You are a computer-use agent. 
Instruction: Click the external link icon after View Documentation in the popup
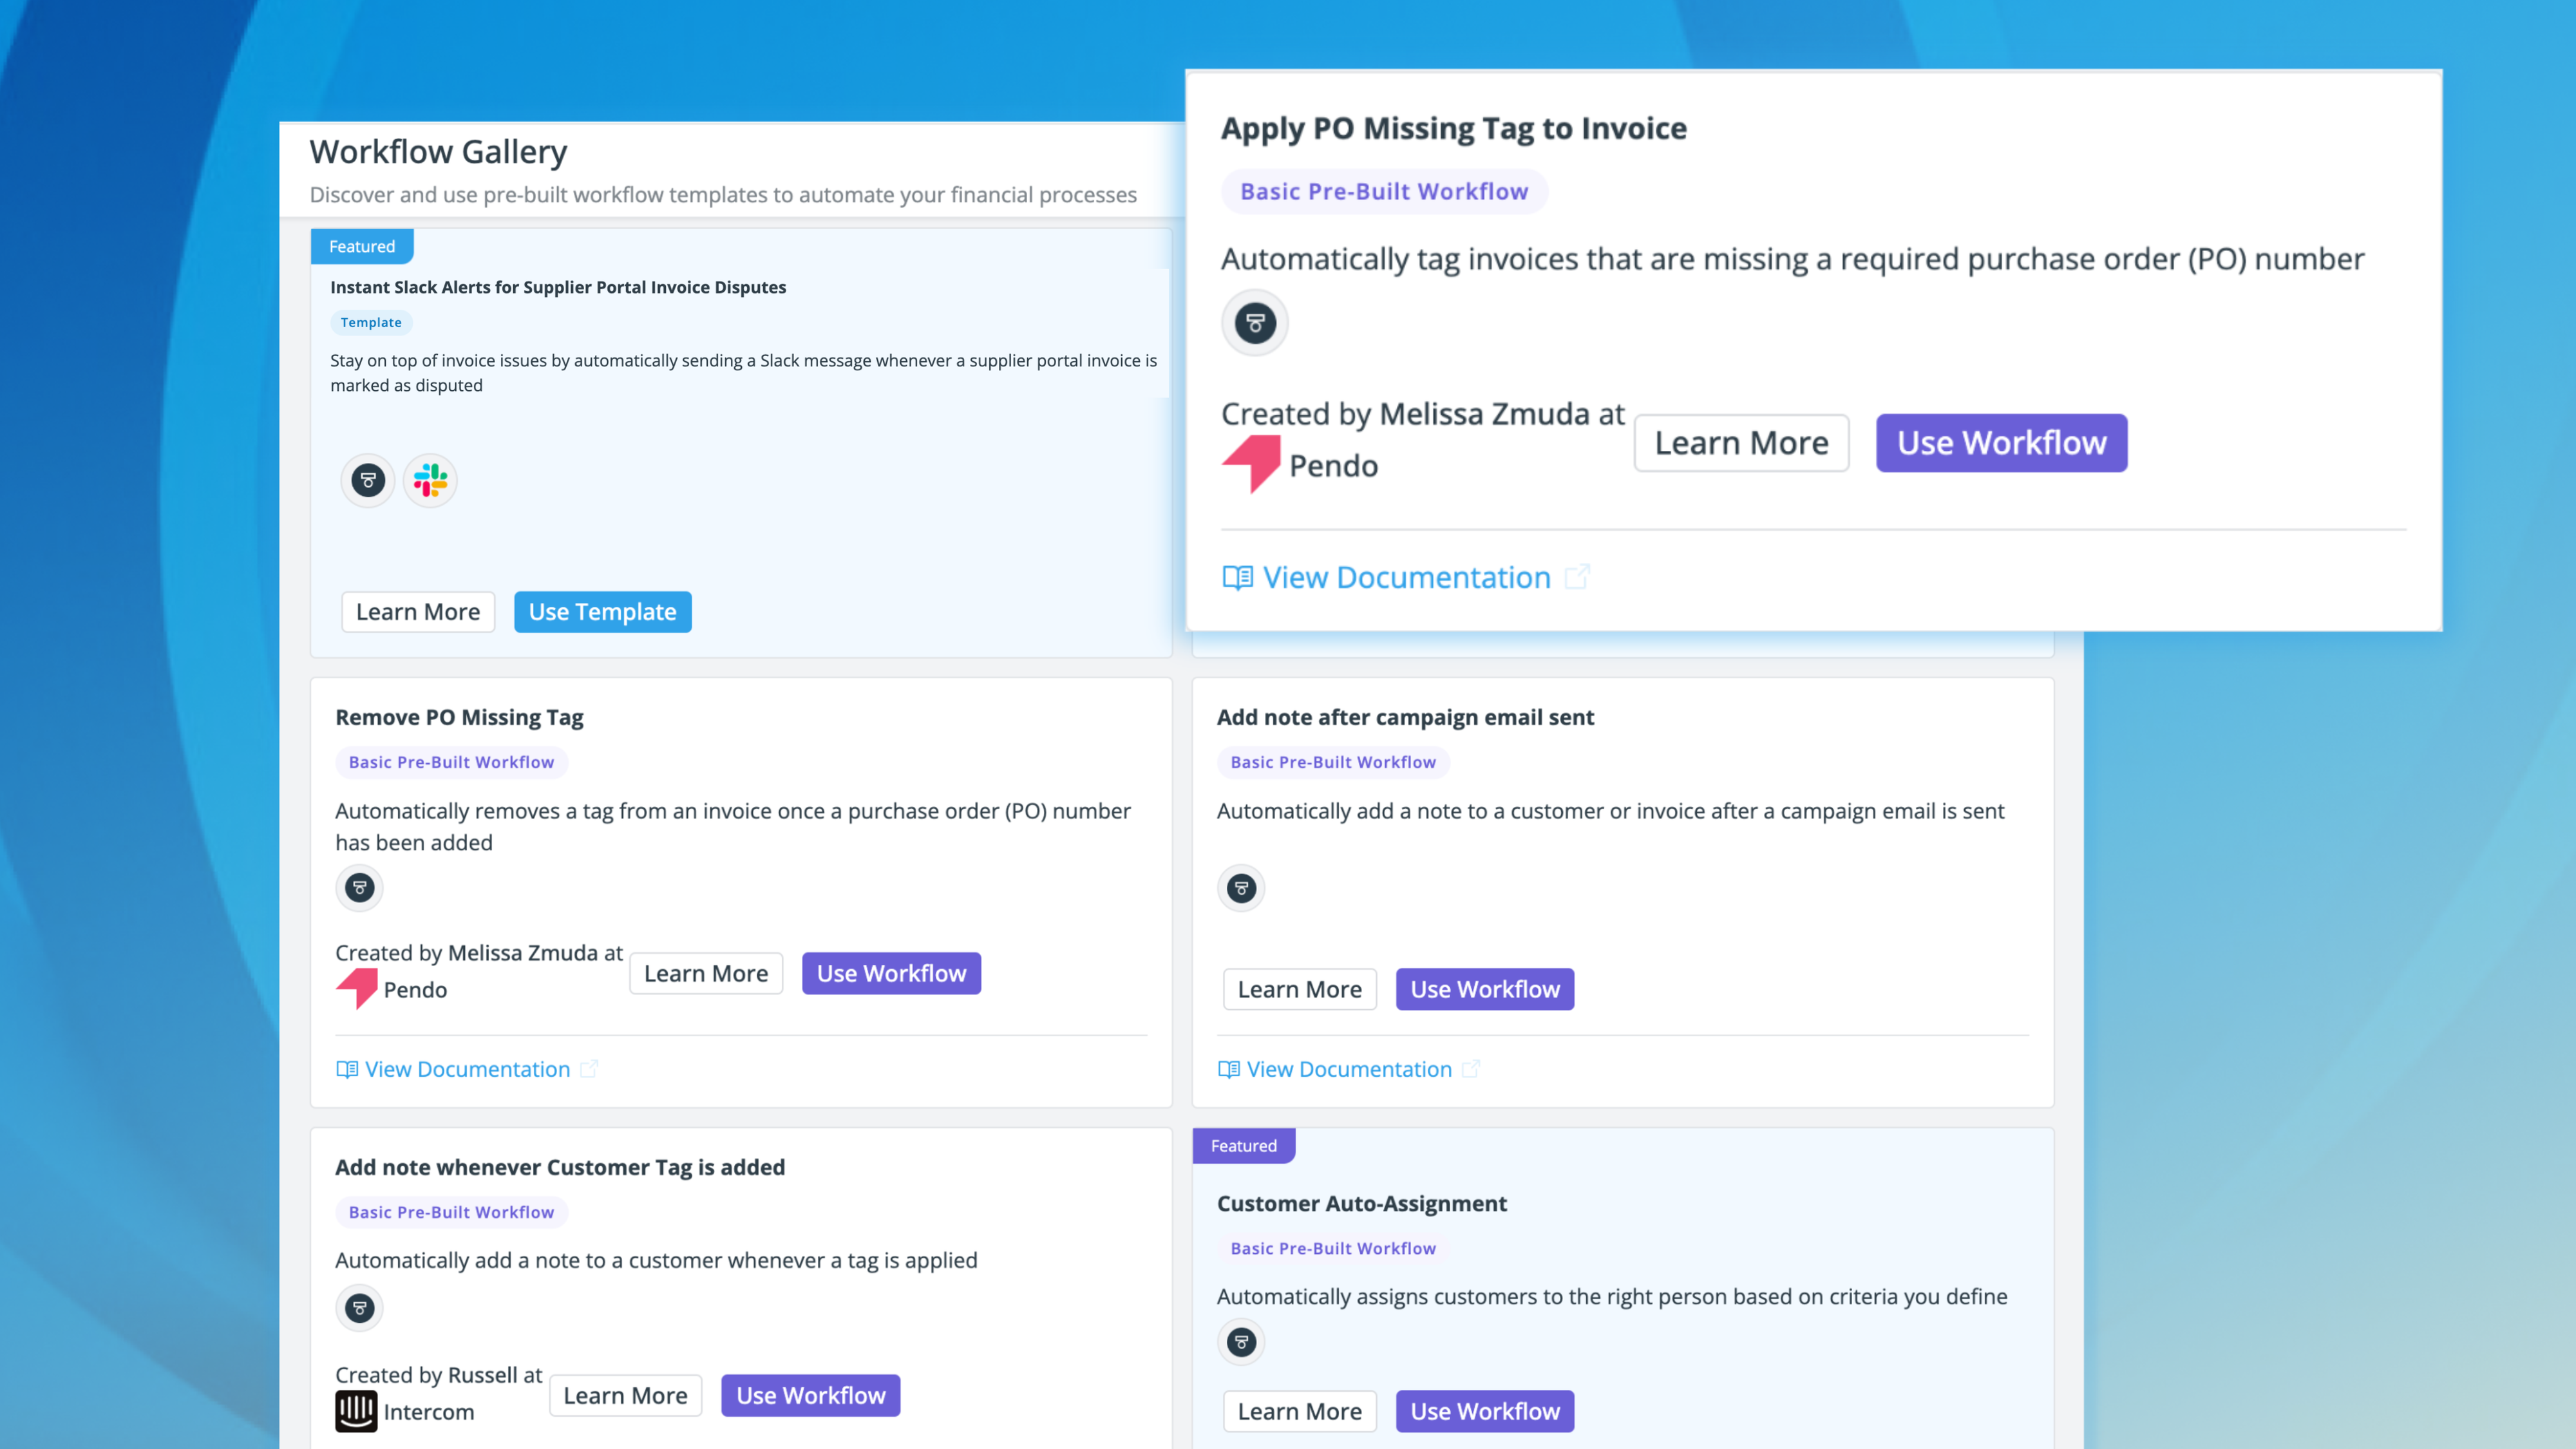(1577, 577)
